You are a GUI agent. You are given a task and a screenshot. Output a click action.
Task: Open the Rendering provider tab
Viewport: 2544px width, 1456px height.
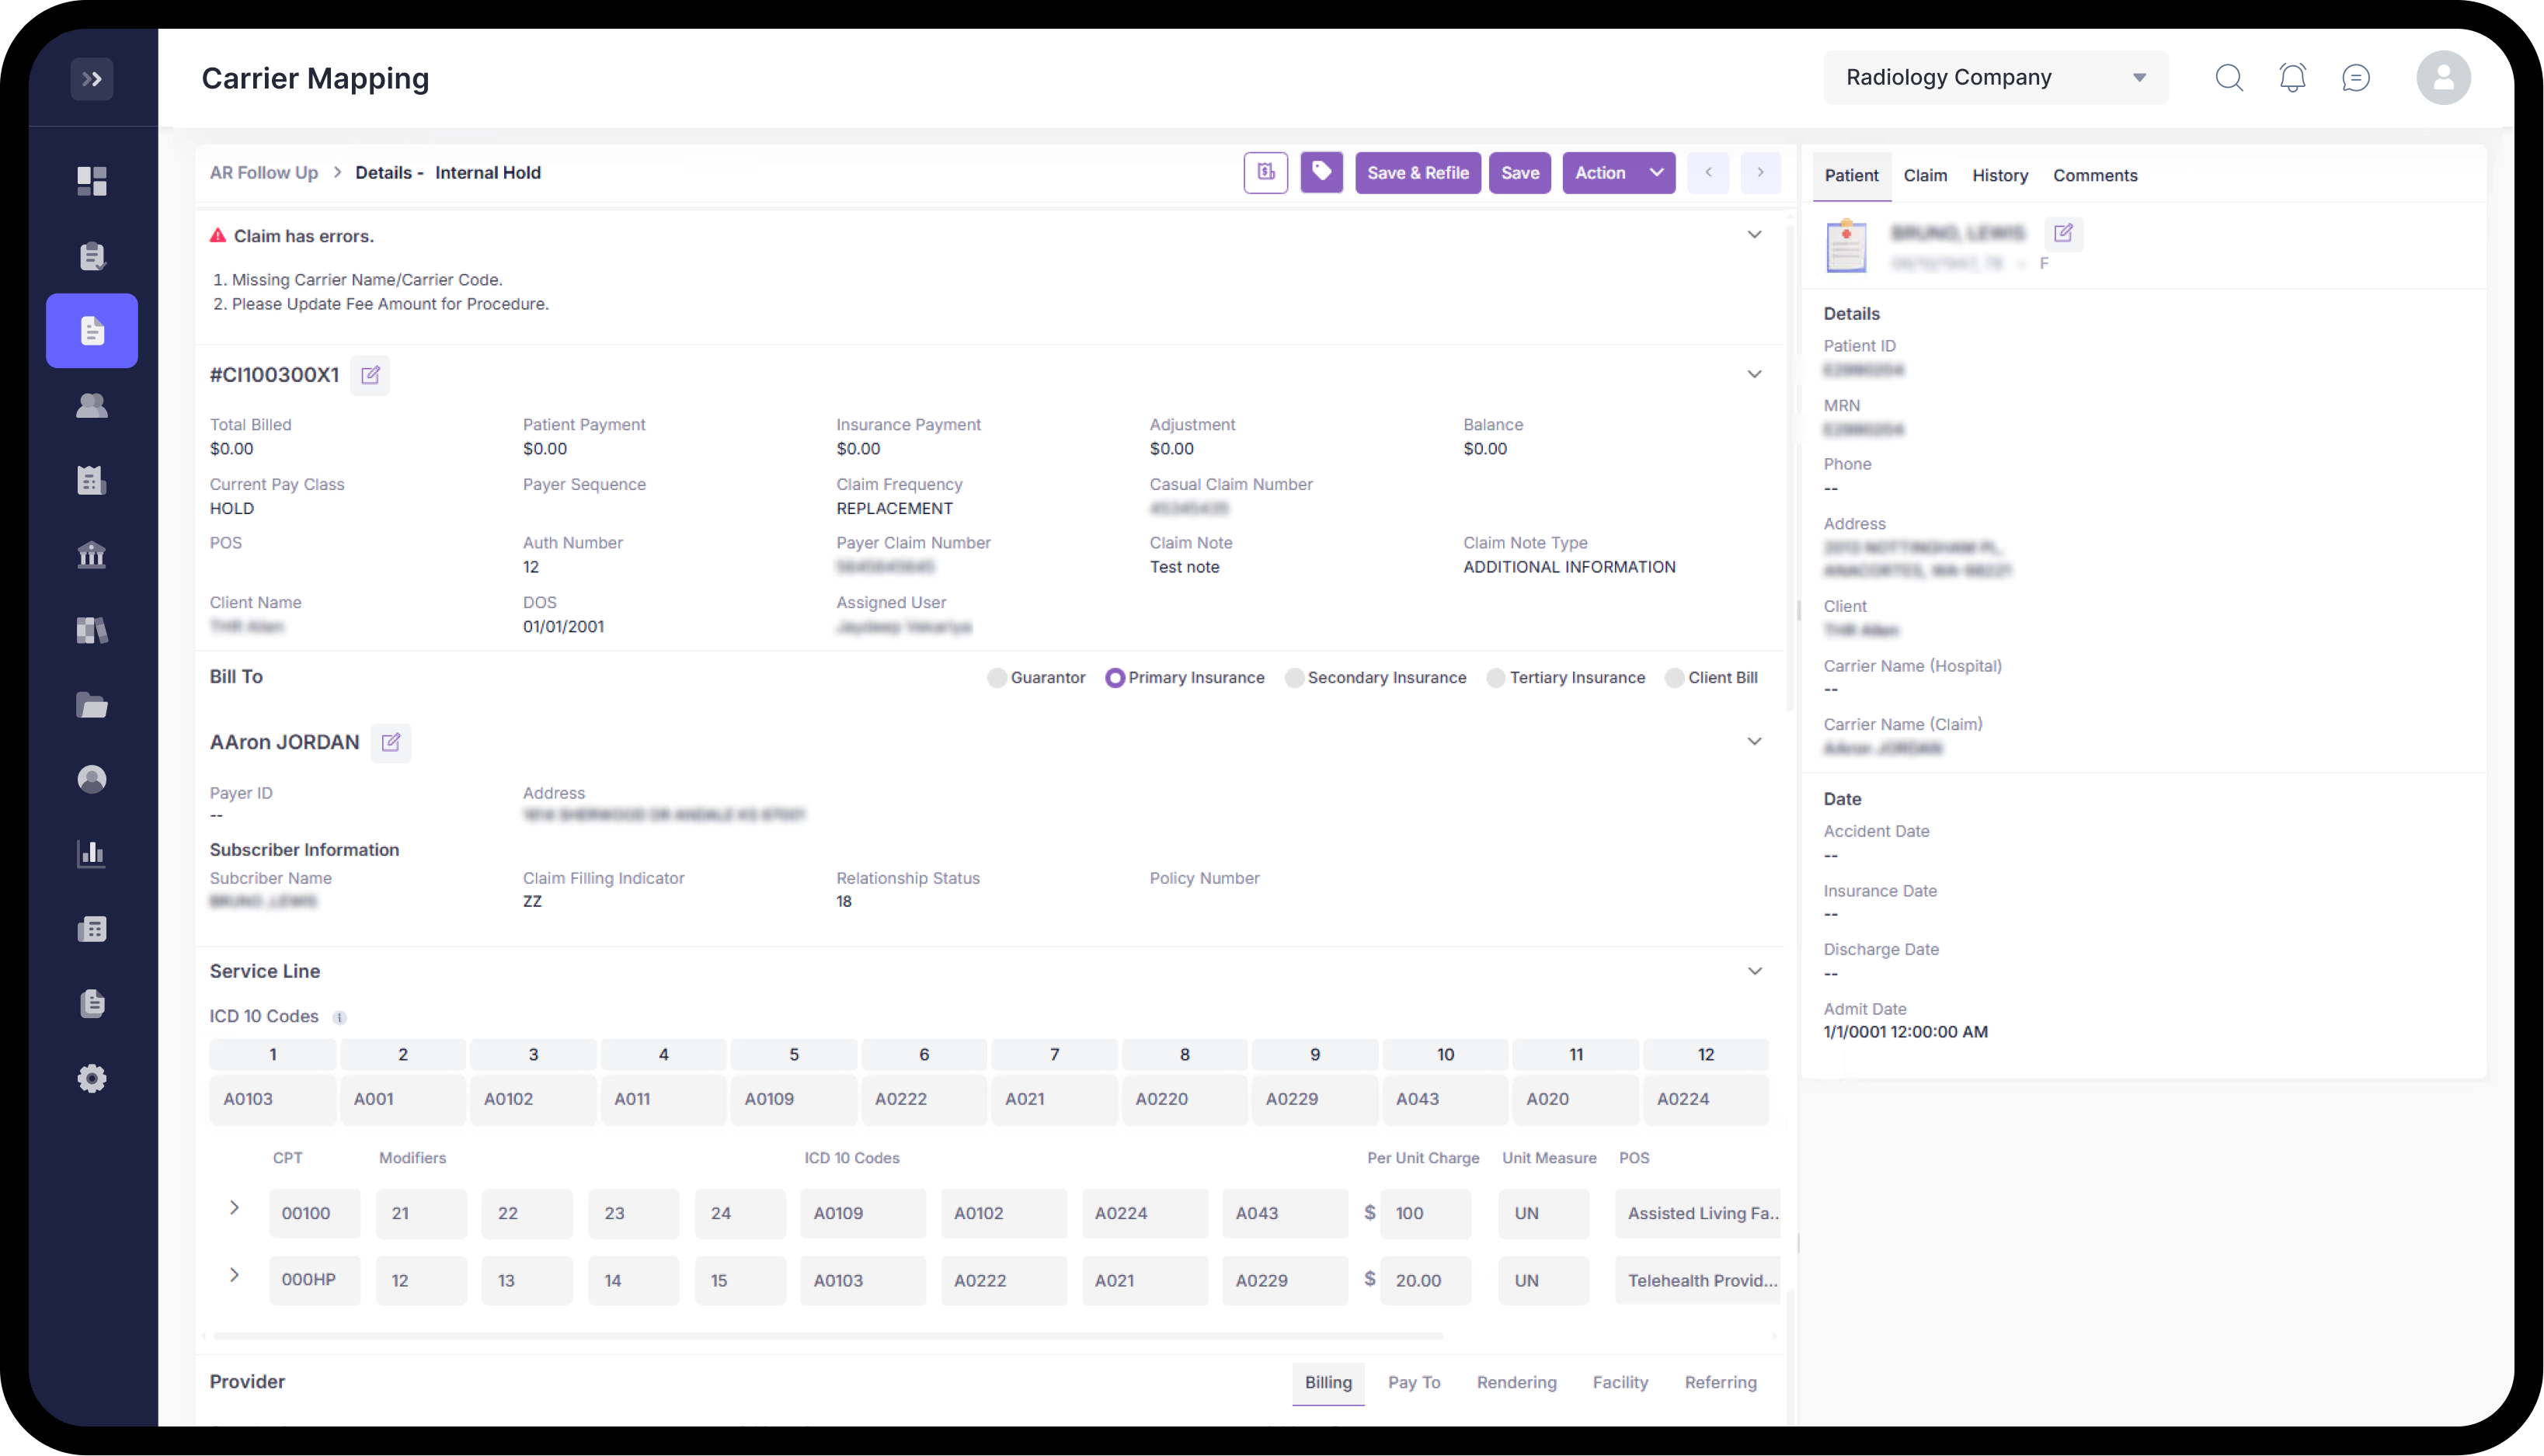coord(1516,1382)
